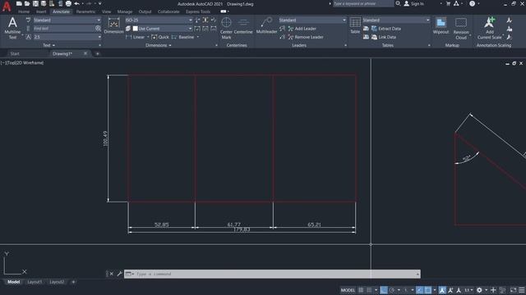Image resolution: width=526 pixels, height=295 pixels.
Task: Click the Wipeout tool
Action: [x=441, y=25]
